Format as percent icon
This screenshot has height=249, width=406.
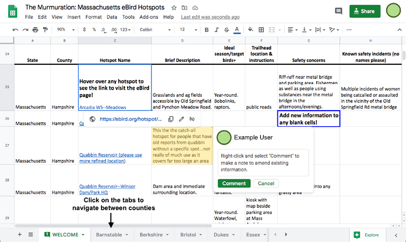(94, 30)
